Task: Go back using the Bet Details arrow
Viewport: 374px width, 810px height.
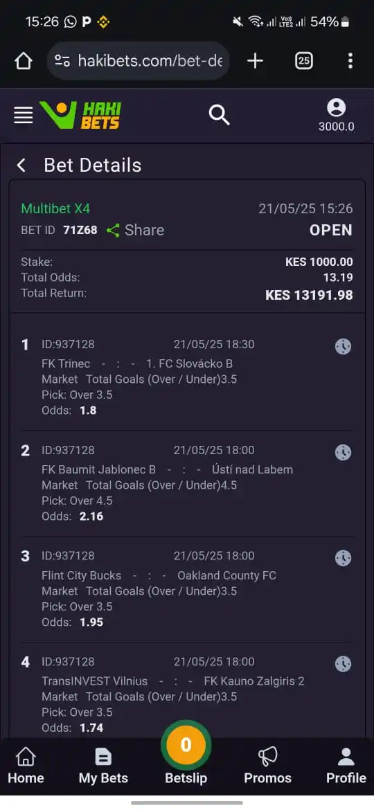Action: (x=21, y=165)
